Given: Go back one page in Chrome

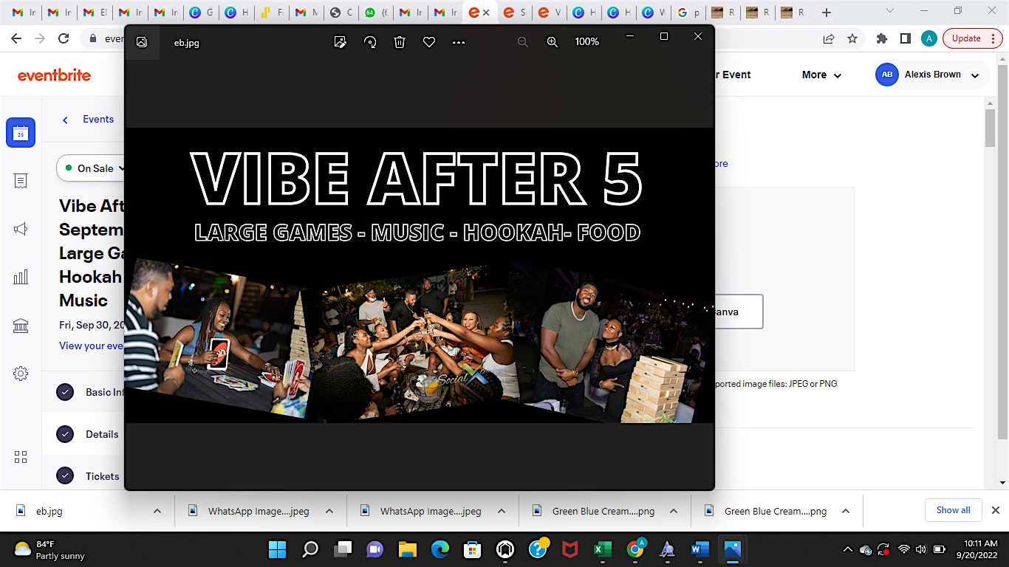Looking at the screenshot, I should pyautogui.click(x=16, y=38).
